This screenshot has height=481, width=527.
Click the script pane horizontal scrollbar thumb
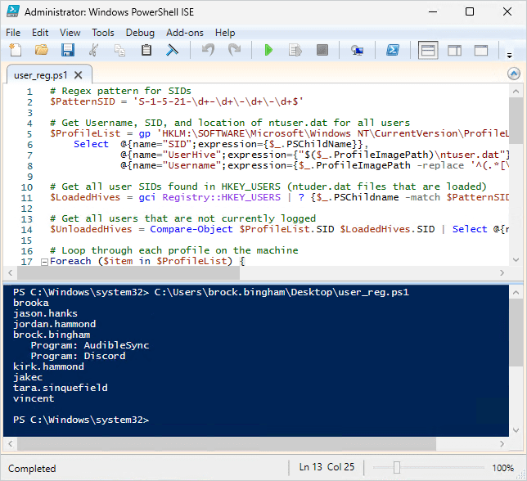128,273
